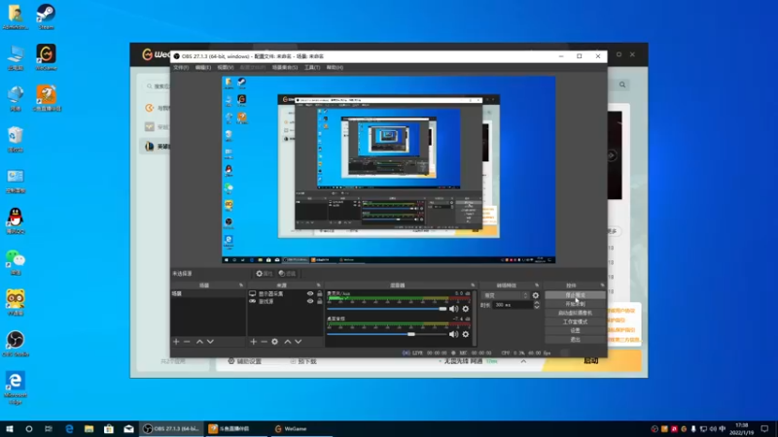Mute the Desktop Audio channel

pyautogui.click(x=453, y=334)
